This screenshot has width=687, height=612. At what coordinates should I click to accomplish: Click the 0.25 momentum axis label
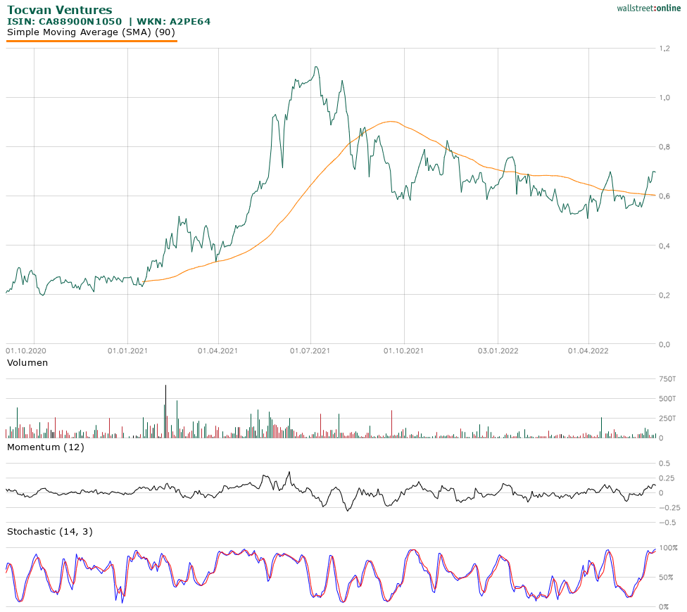tap(667, 478)
